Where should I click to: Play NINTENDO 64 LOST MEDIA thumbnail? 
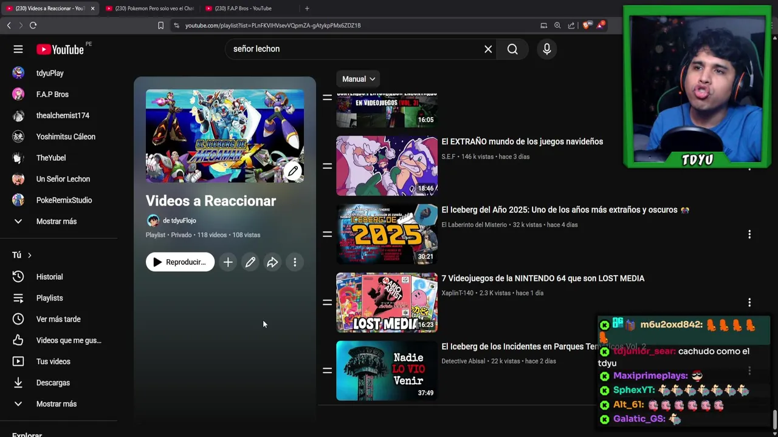coord(387,302)
